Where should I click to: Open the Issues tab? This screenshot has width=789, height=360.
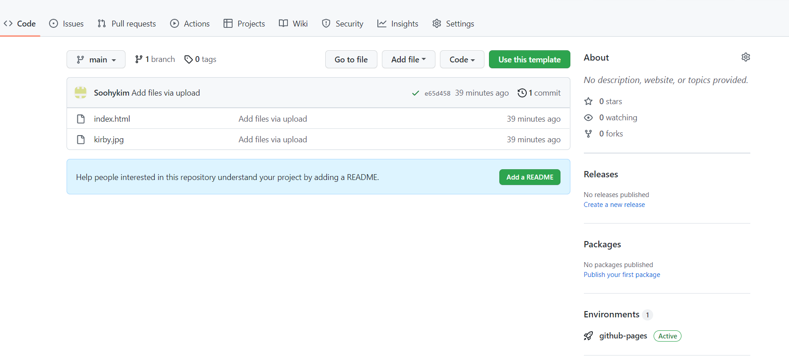coord(66,24)
